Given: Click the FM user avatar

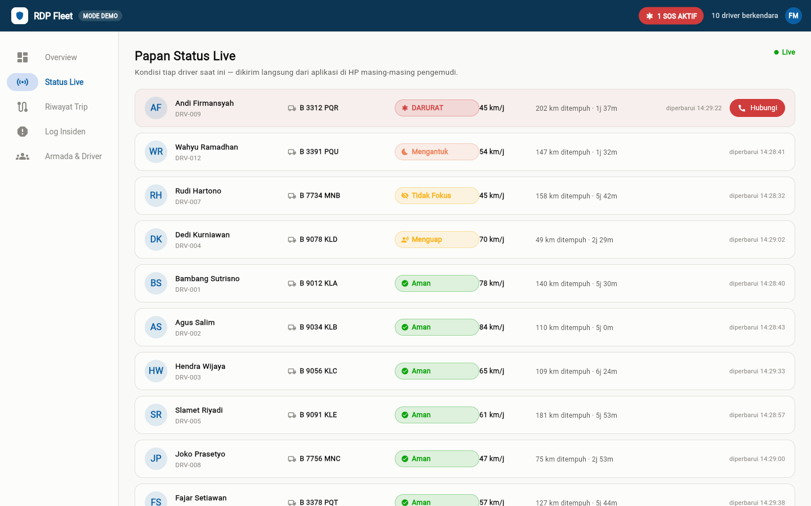Looking at the screenshot, I should pyautogui.click(x=794, y=16).
